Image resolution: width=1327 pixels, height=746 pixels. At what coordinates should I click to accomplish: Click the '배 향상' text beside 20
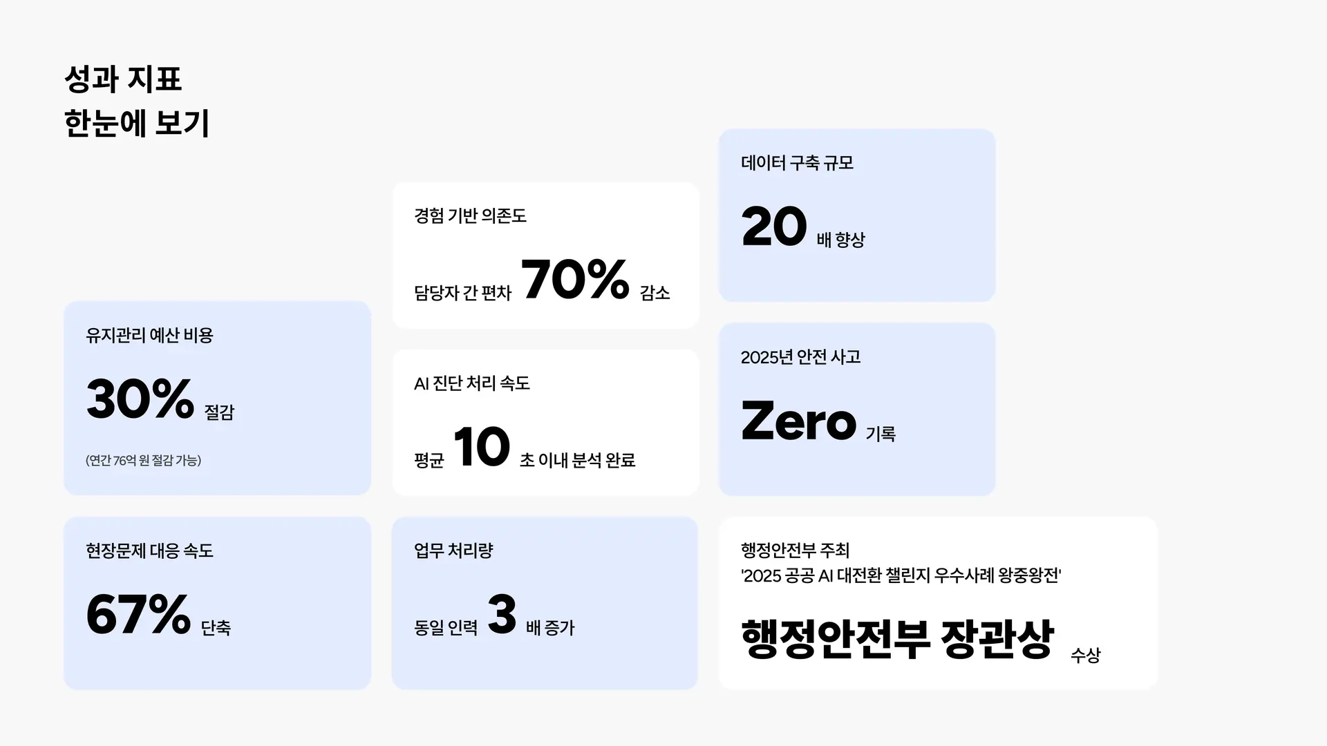point(840,240)
